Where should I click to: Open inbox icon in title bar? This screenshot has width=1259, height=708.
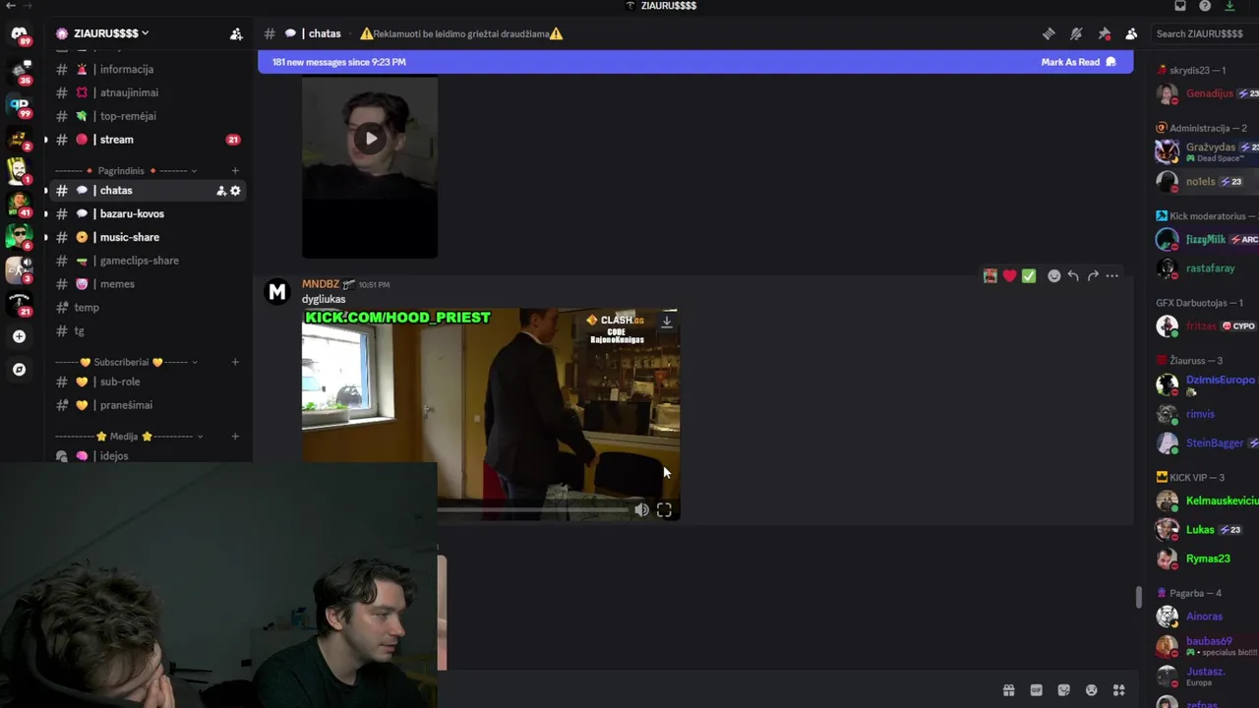tap(1180, 6)
